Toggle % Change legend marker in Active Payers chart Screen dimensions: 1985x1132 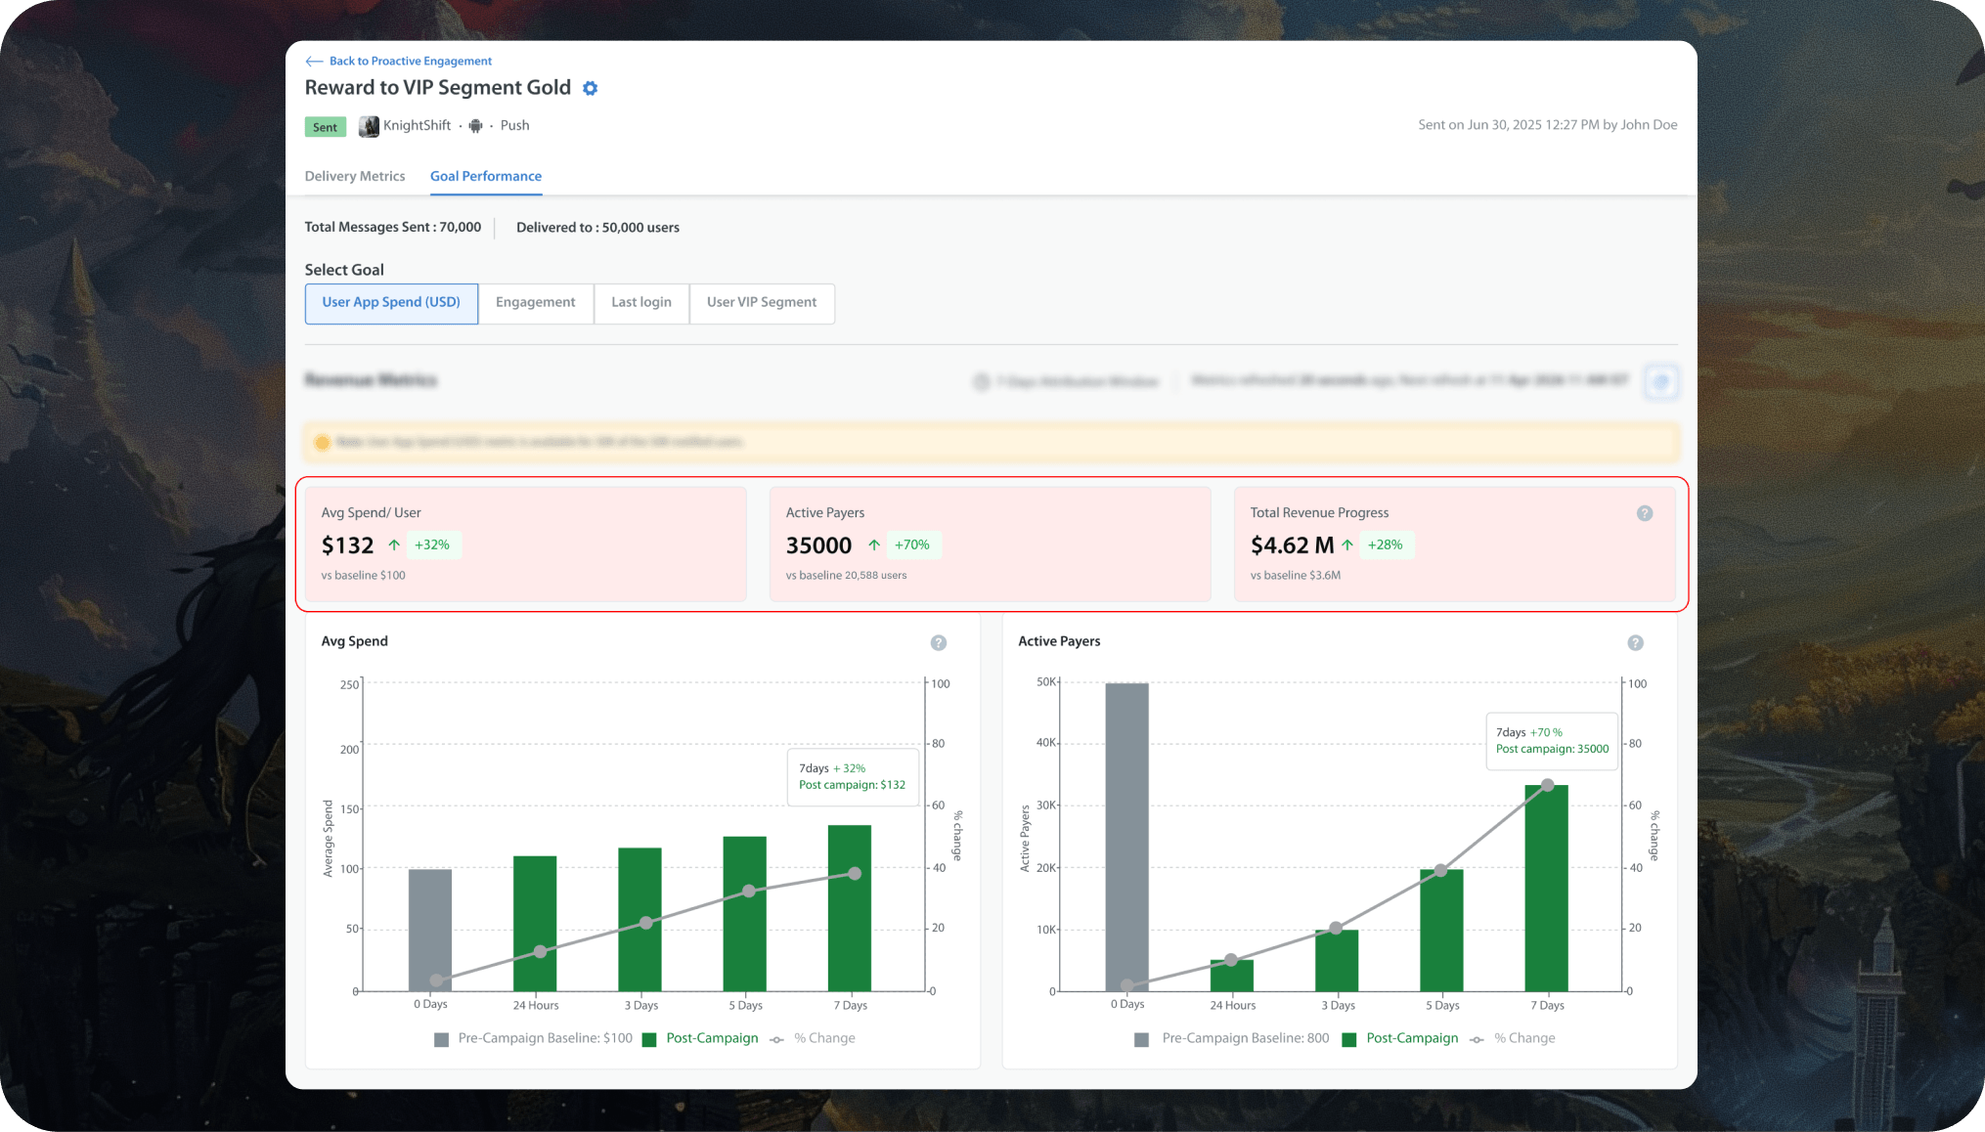1478,1039
